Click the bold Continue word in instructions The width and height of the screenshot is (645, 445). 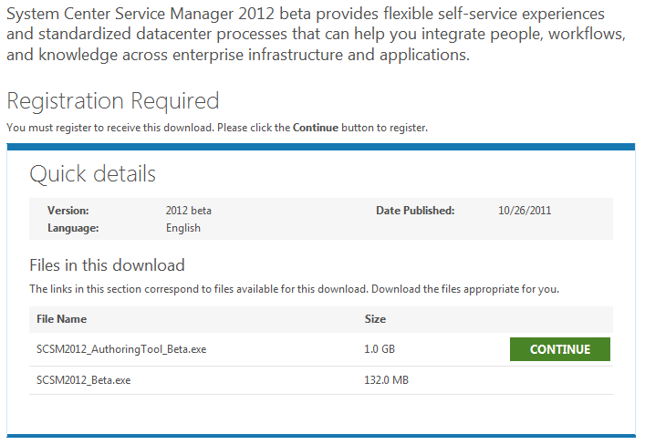click(x=316, y=128)
